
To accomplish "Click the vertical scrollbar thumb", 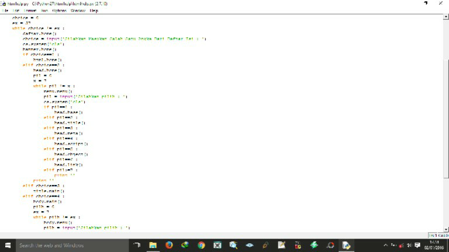I will (x=446, y=118).
